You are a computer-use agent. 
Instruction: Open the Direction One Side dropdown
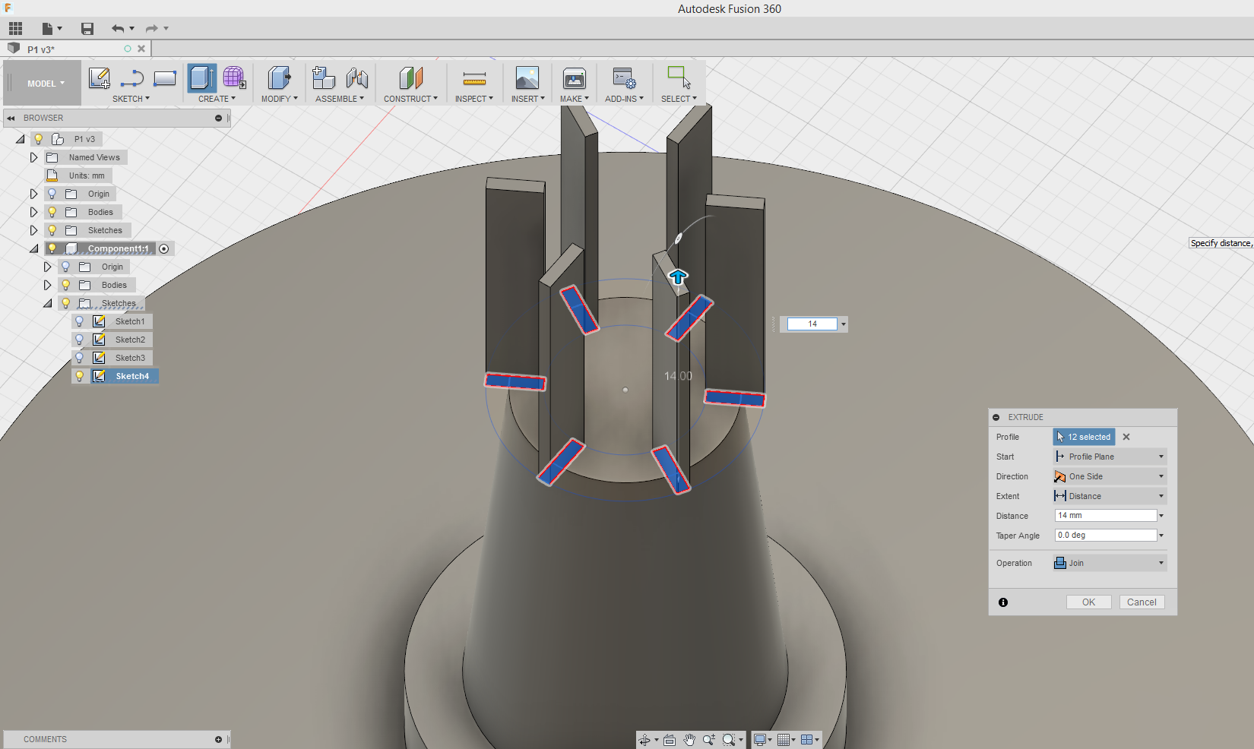1110,476
